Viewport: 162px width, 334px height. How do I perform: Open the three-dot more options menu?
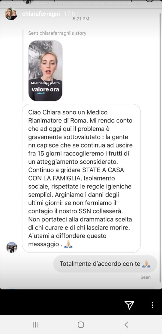pos(152,305)
